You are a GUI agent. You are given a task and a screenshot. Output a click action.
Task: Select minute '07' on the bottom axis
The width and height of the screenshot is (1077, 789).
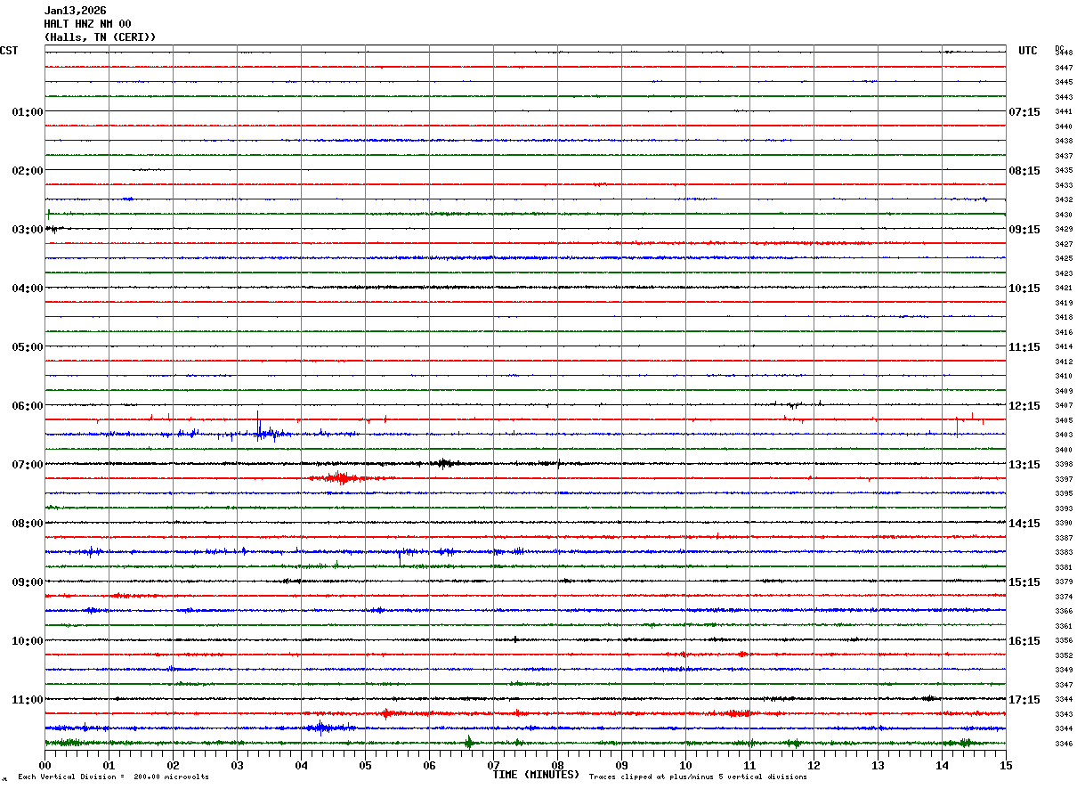click(x=493, y=765)
